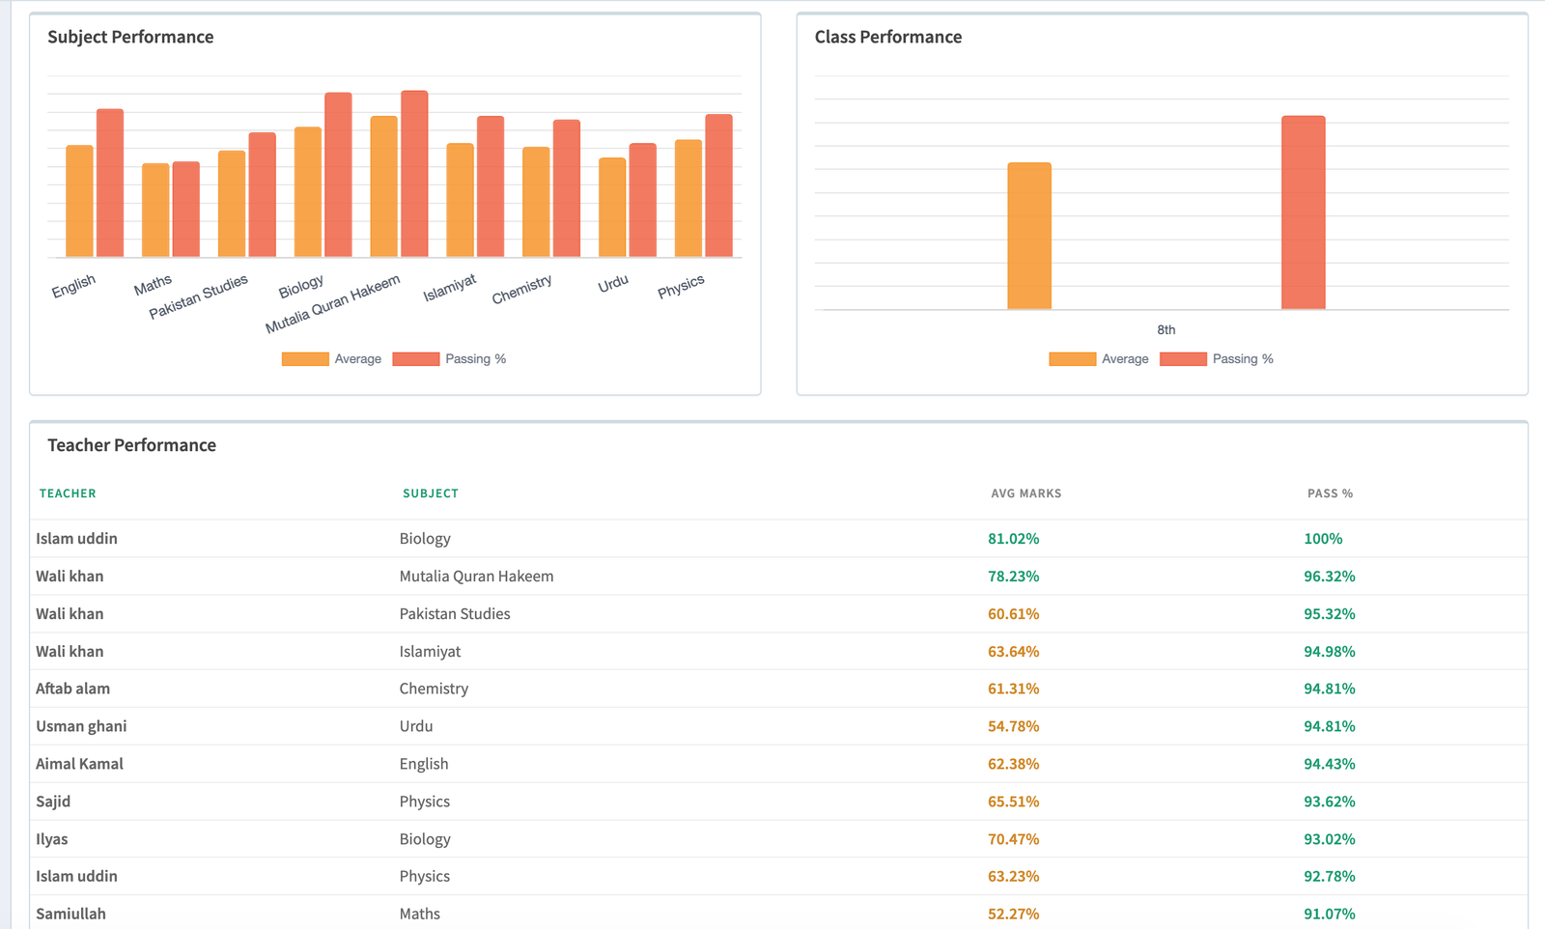Sort table by AVG MARKS column header

(1026, 493)
